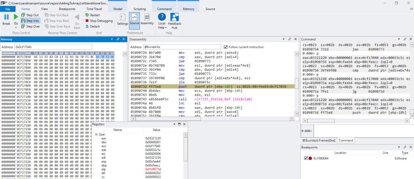Click the Stop Debugging button
This screenshot has height=179, width=414.
(98, 21)
